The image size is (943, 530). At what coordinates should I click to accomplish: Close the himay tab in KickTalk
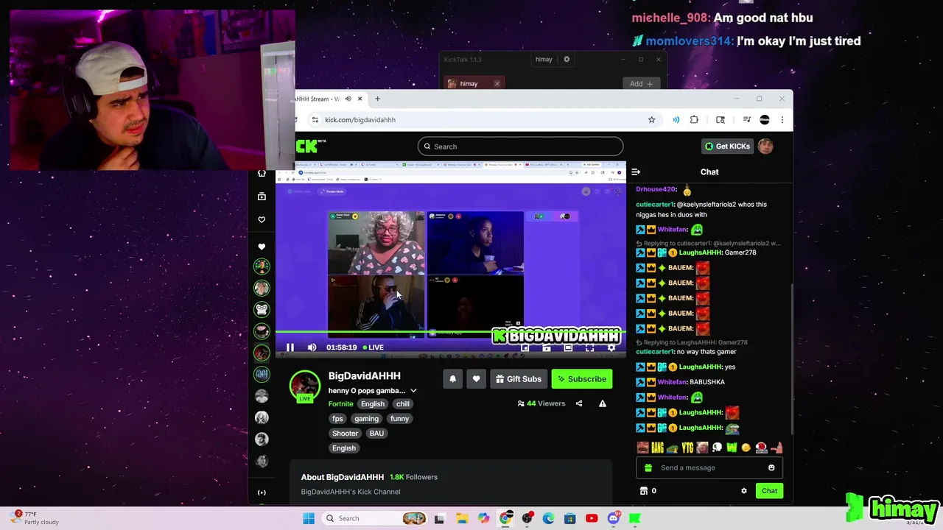click(x=497, y=84)
